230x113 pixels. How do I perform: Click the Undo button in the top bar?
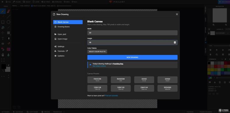click(x=67, y=2)
